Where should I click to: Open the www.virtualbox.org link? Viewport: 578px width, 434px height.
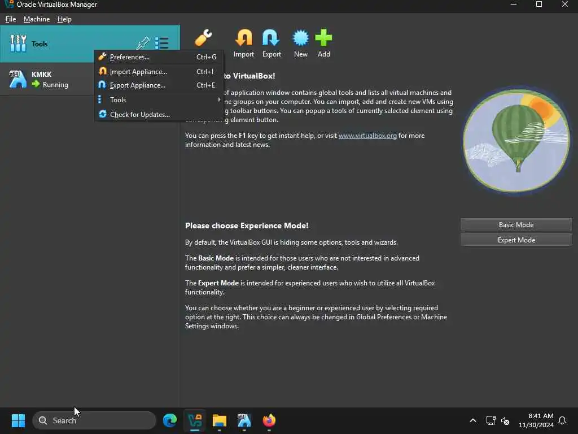[367, 136]
